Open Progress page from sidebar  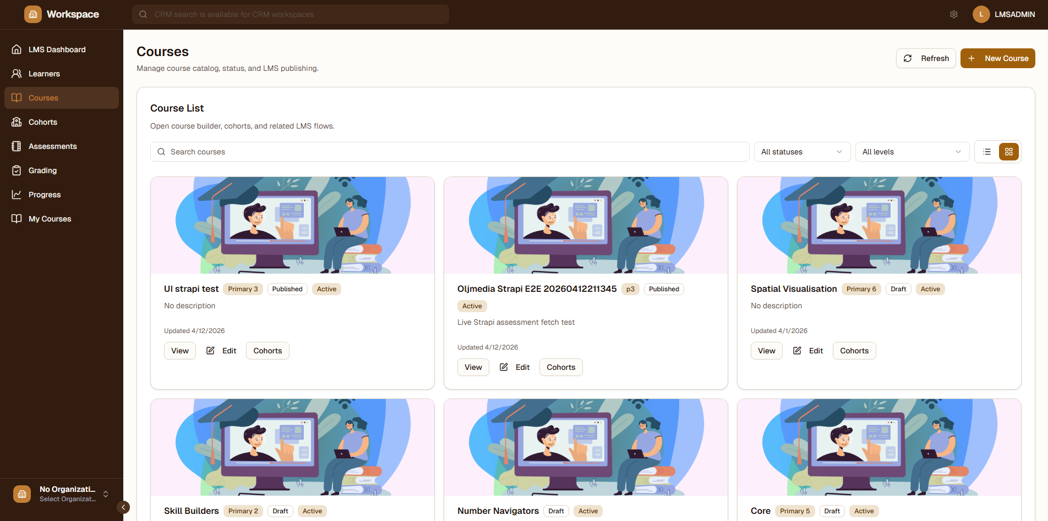pos(62,195)
